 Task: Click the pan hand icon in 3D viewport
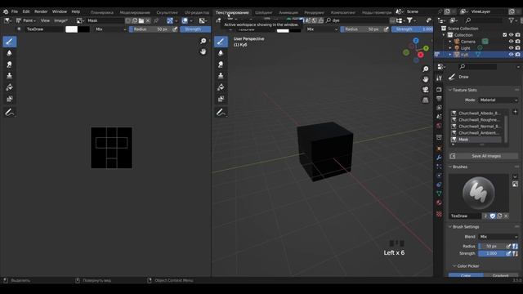tap(425, 79)
